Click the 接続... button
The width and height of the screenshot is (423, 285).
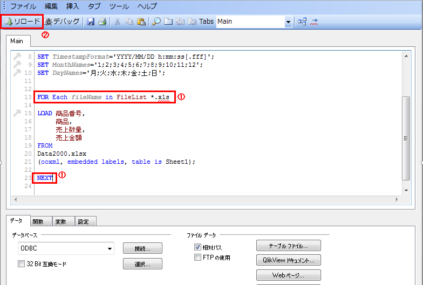point(142,248)
